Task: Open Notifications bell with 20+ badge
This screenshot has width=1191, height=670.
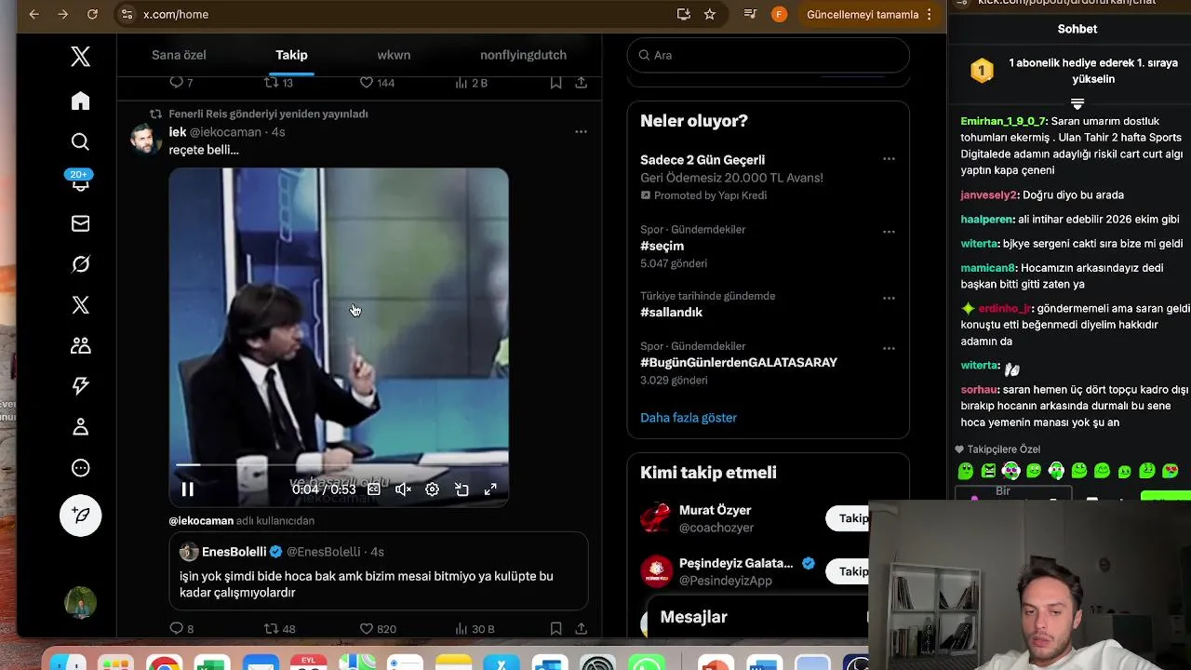Action: click(81, 181)
